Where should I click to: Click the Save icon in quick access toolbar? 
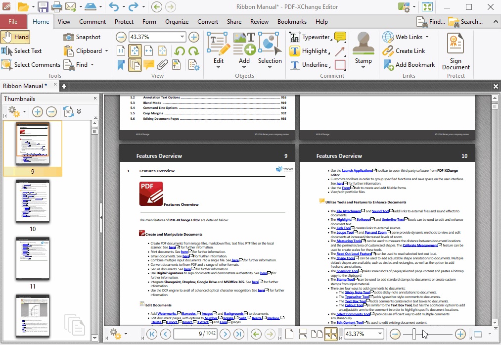tap(43, 7)
